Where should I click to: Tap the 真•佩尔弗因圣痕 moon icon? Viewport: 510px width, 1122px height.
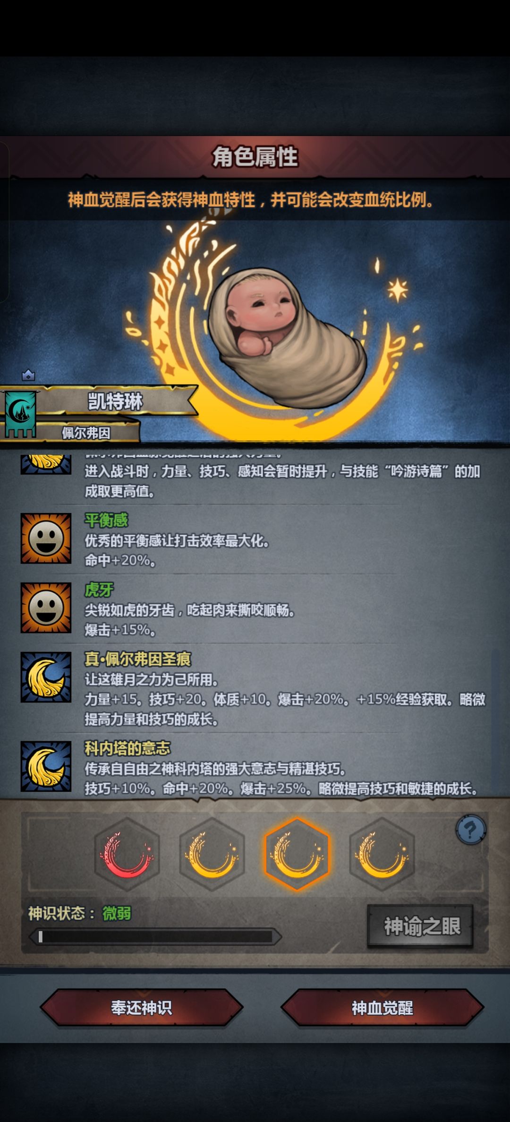point(46,677)
